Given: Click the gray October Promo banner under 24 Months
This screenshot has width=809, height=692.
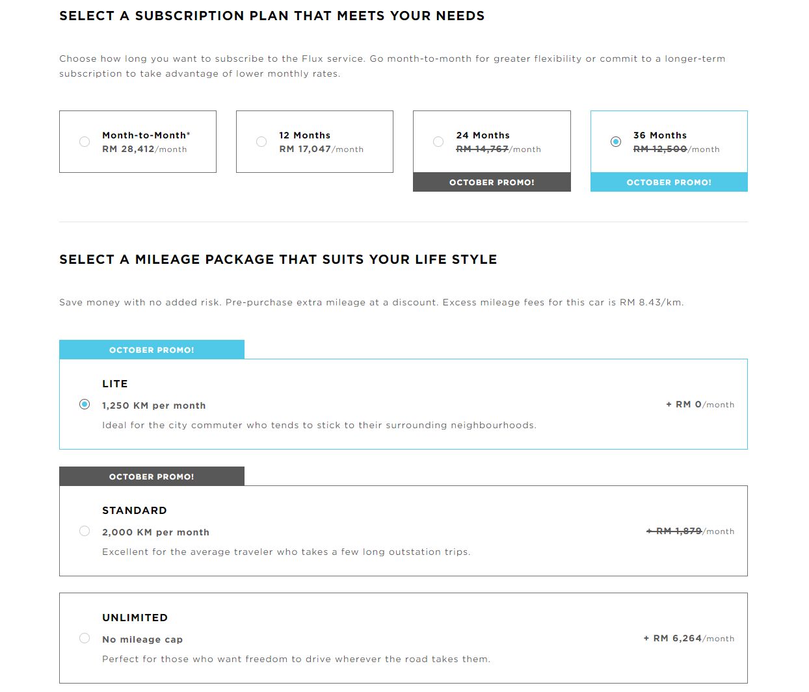Looking at the screenshot, I should [492, 183].
